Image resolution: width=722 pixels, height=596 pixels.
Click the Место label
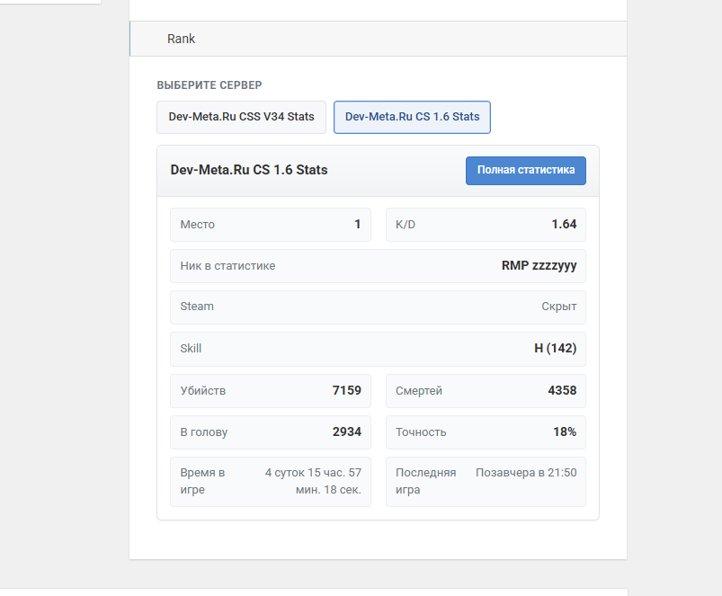[x=198, y=225]
